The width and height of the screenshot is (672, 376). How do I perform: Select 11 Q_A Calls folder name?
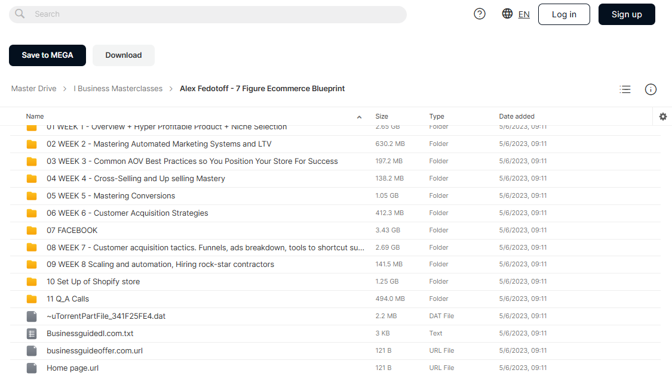point(67,299)
